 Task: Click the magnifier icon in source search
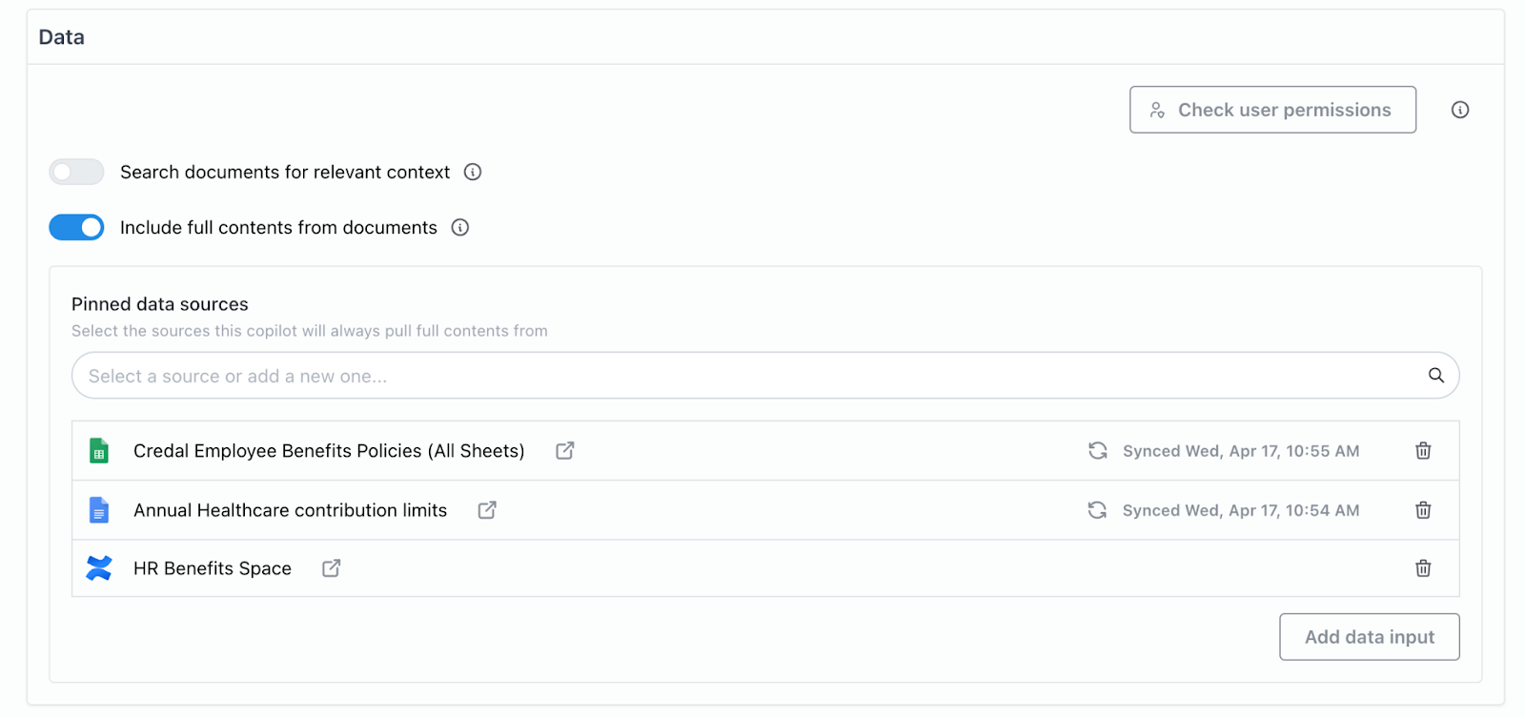(1435, 376)
